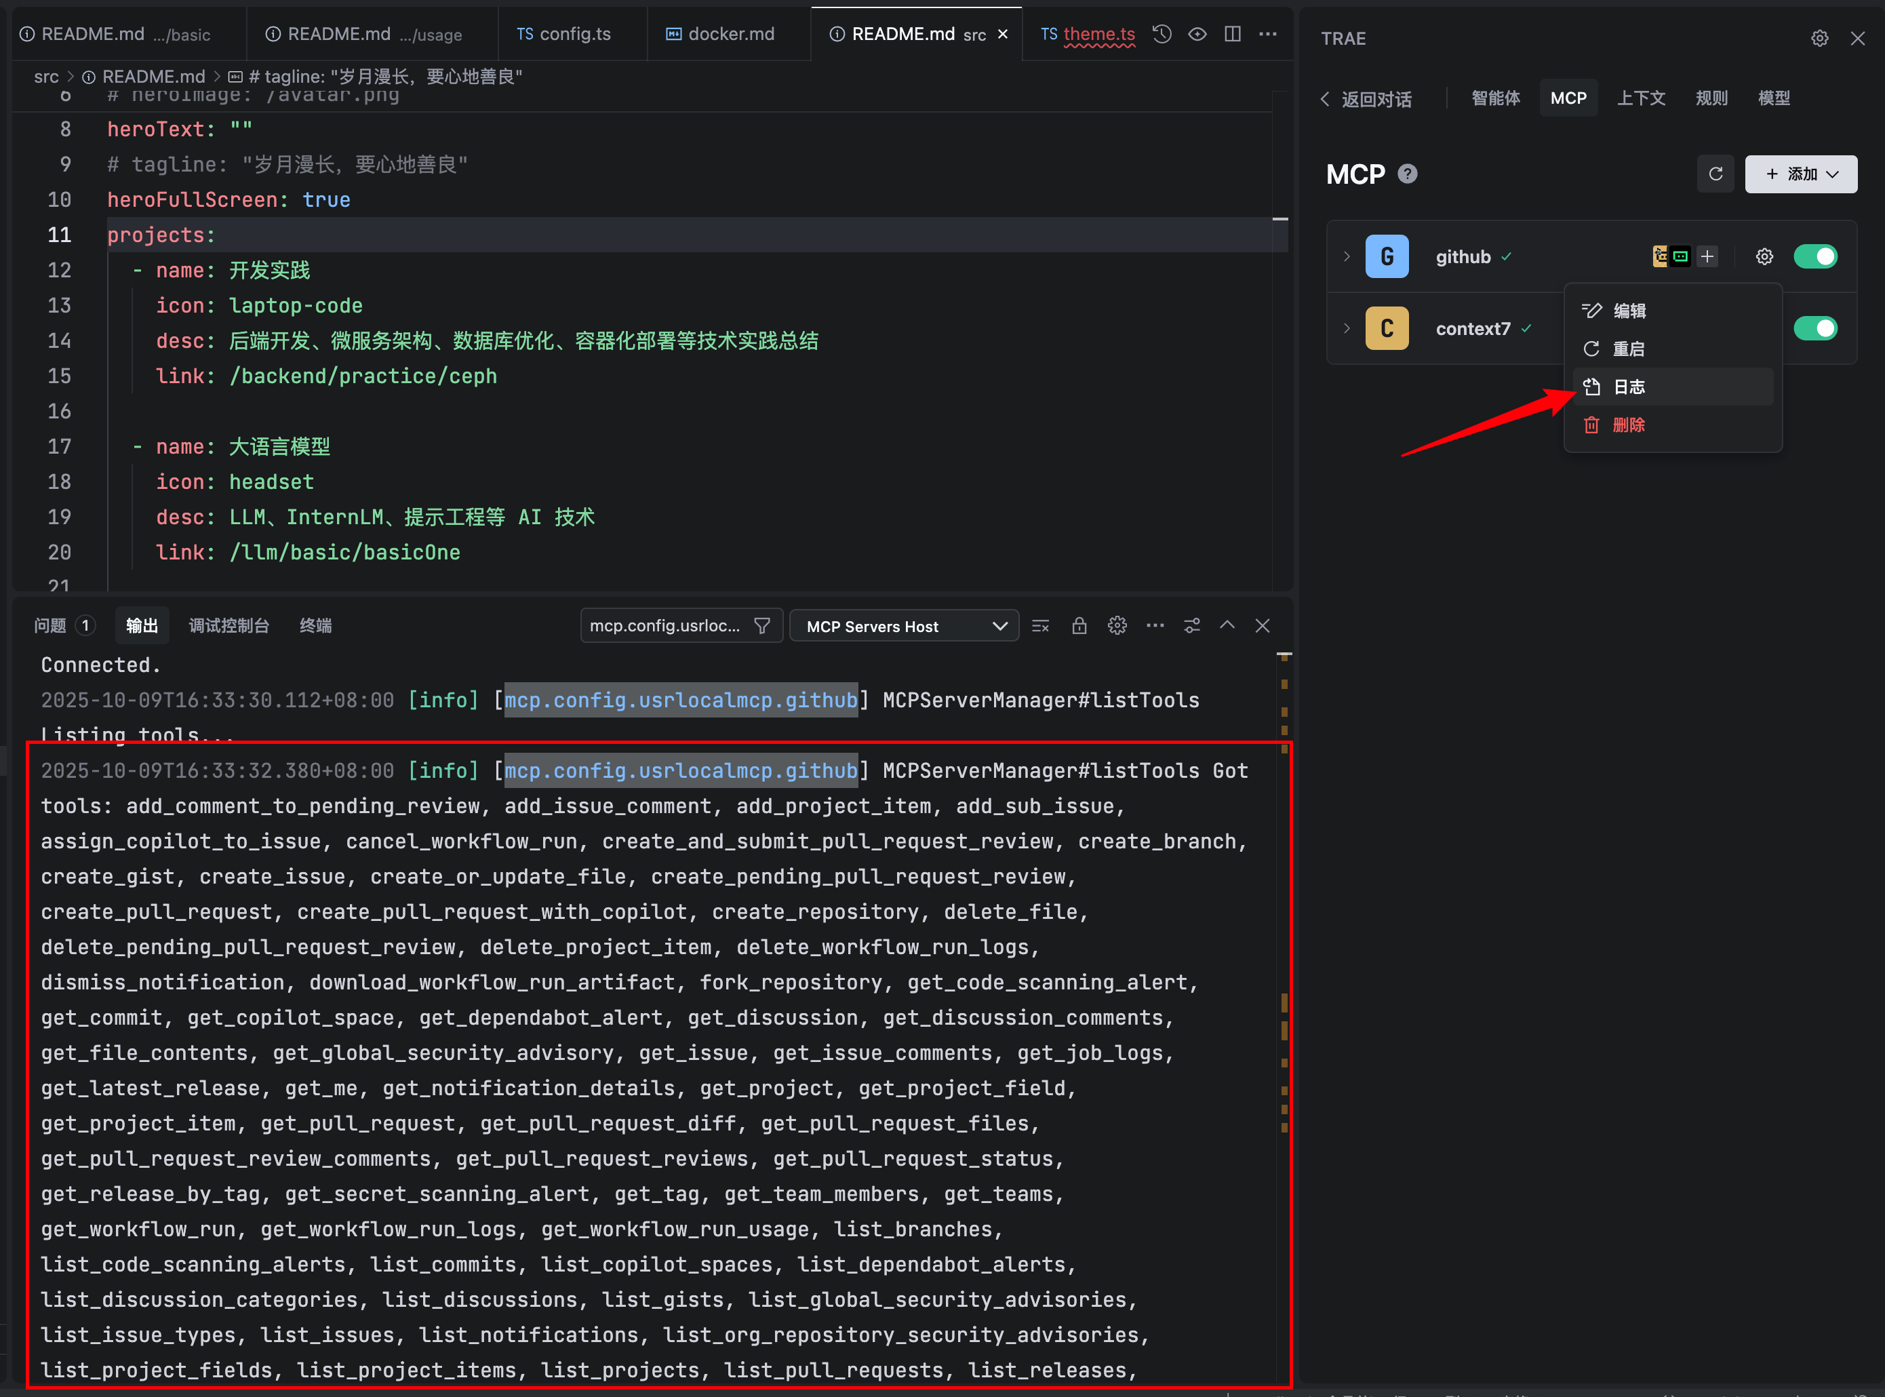
Task: Disable the context7 server toggle
Action: [x=1815, y=328]
